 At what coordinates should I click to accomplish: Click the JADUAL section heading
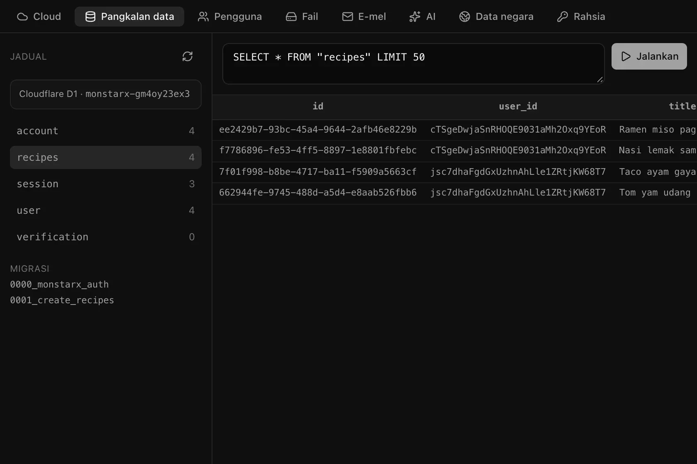coord(28,57)
